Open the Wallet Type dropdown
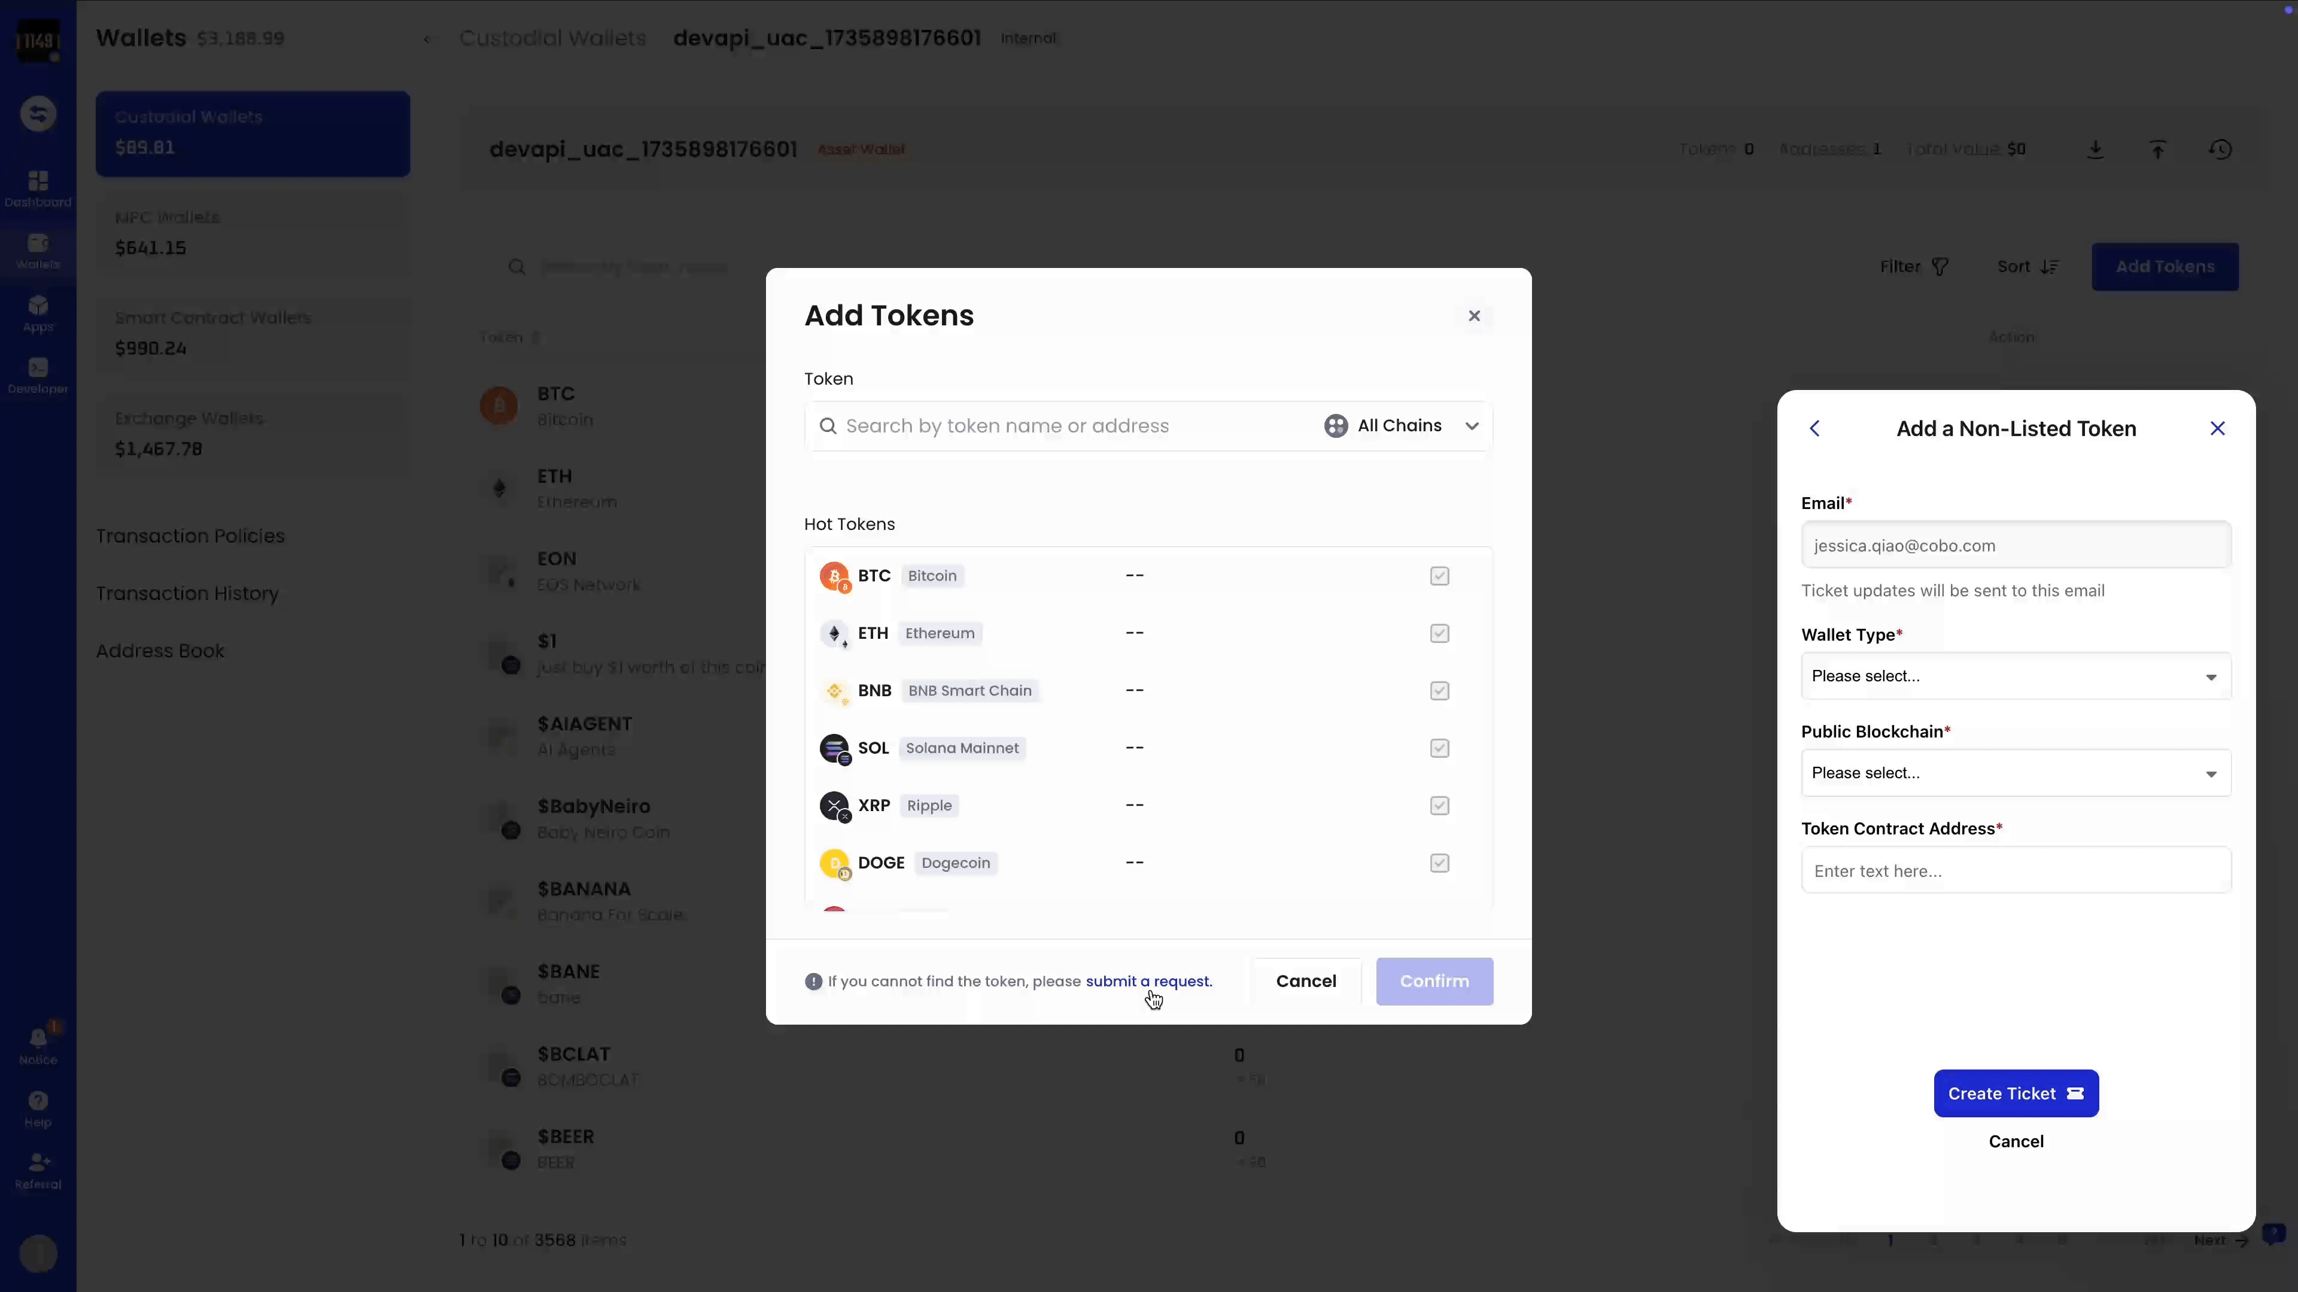Viewport: 2298px width, 1292px height. (x=2015, y=676)
